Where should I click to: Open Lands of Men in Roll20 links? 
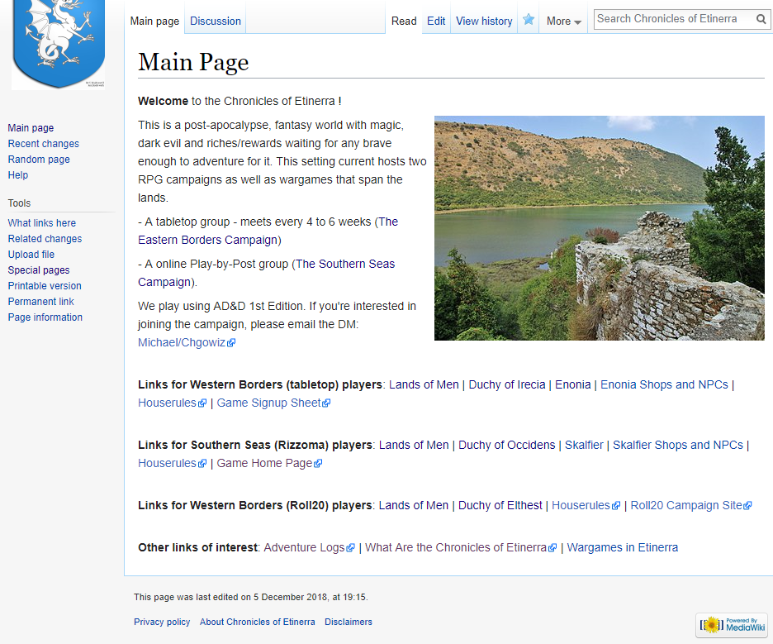414,506
